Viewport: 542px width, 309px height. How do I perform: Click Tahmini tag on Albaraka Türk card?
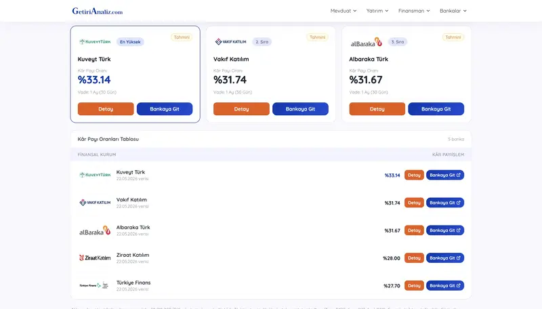(453, 37)
